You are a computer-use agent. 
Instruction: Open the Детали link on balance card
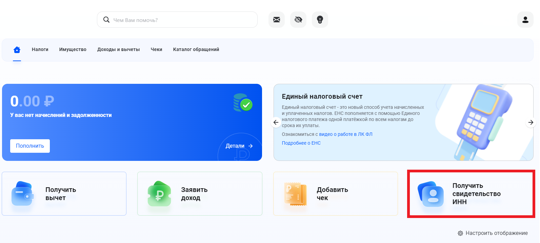point(239,146)
